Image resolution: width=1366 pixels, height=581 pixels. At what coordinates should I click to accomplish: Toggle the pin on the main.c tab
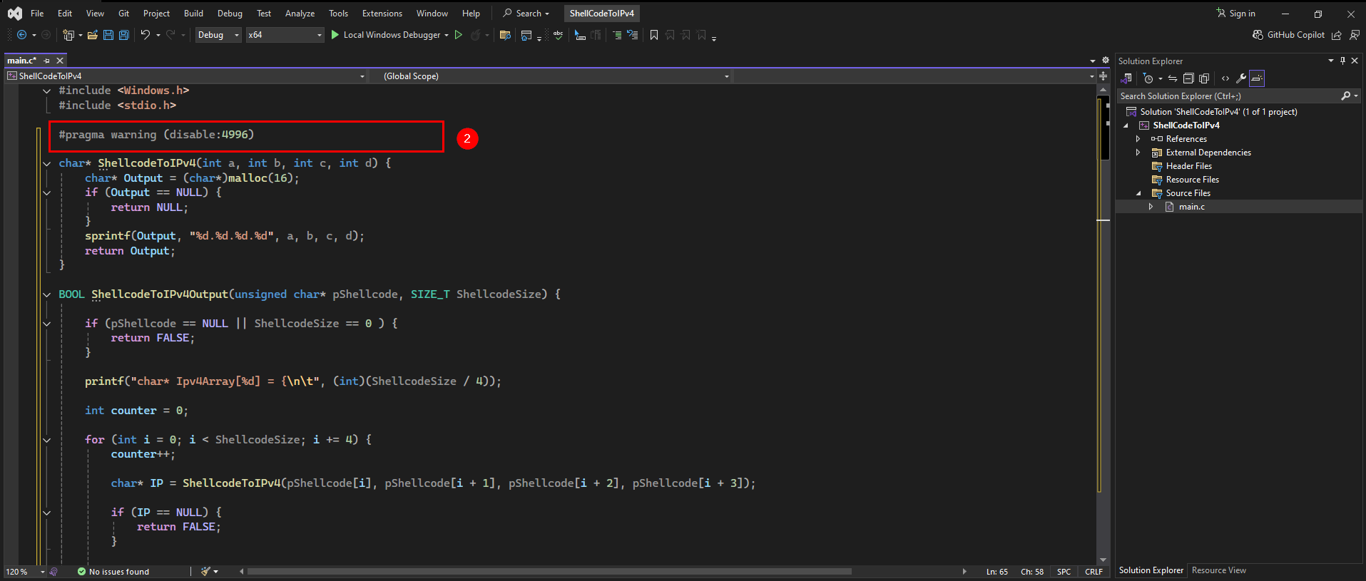(47, 61)
